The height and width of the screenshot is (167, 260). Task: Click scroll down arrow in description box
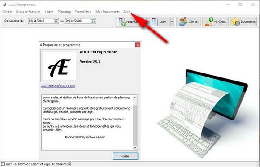tap(135, 148)
